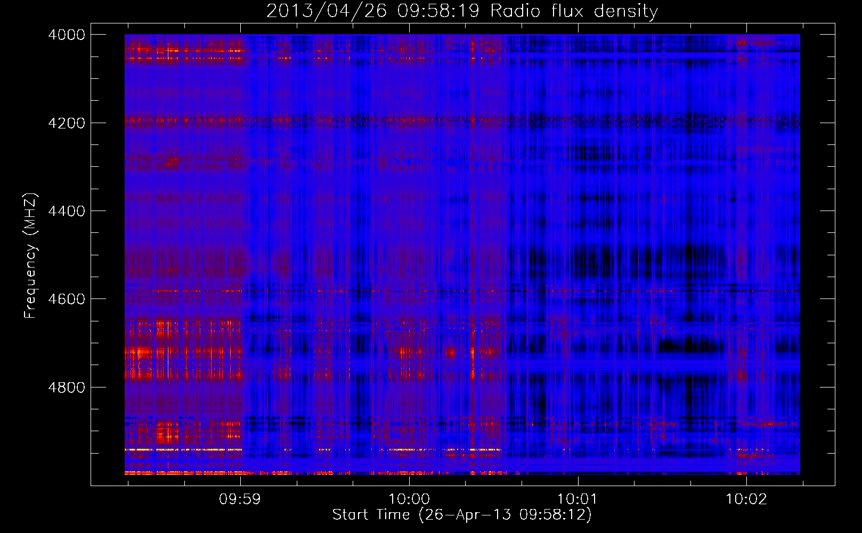Click the plot title "2013/04/26 09:58:19 Radio flux density"
The image size is (862, 533).
pyautogui.click(x=462, y=11)
